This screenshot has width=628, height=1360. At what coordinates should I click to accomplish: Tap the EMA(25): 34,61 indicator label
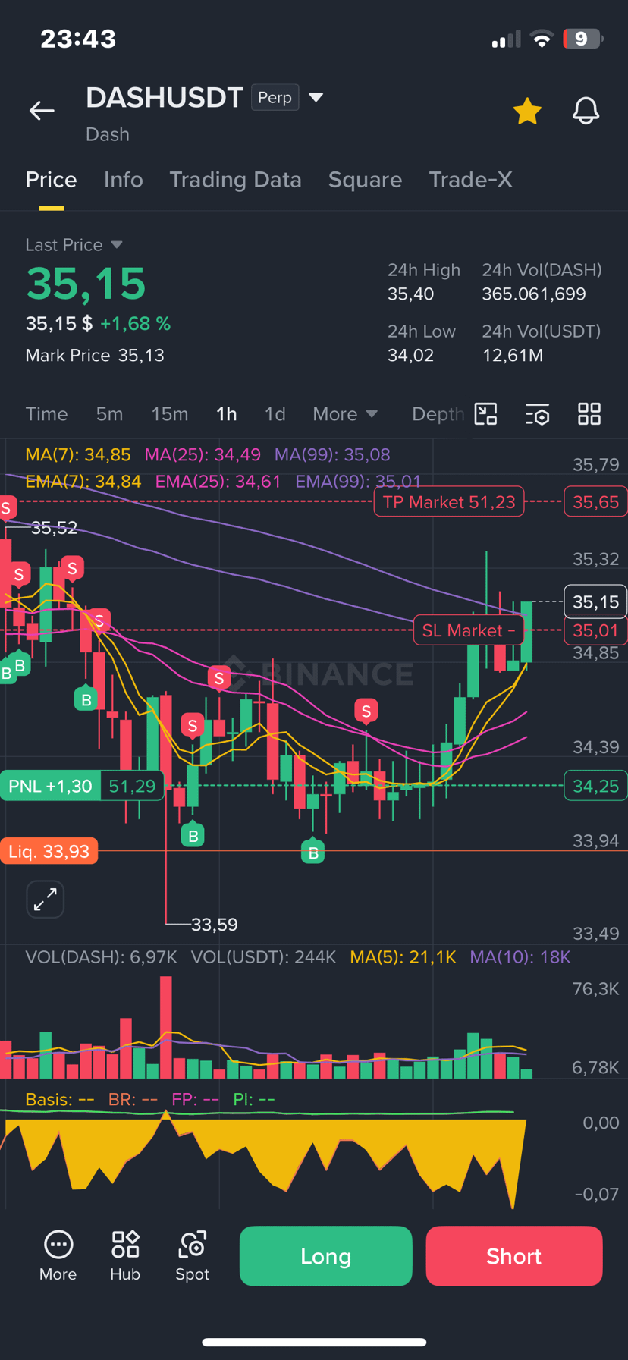point(218,482)
